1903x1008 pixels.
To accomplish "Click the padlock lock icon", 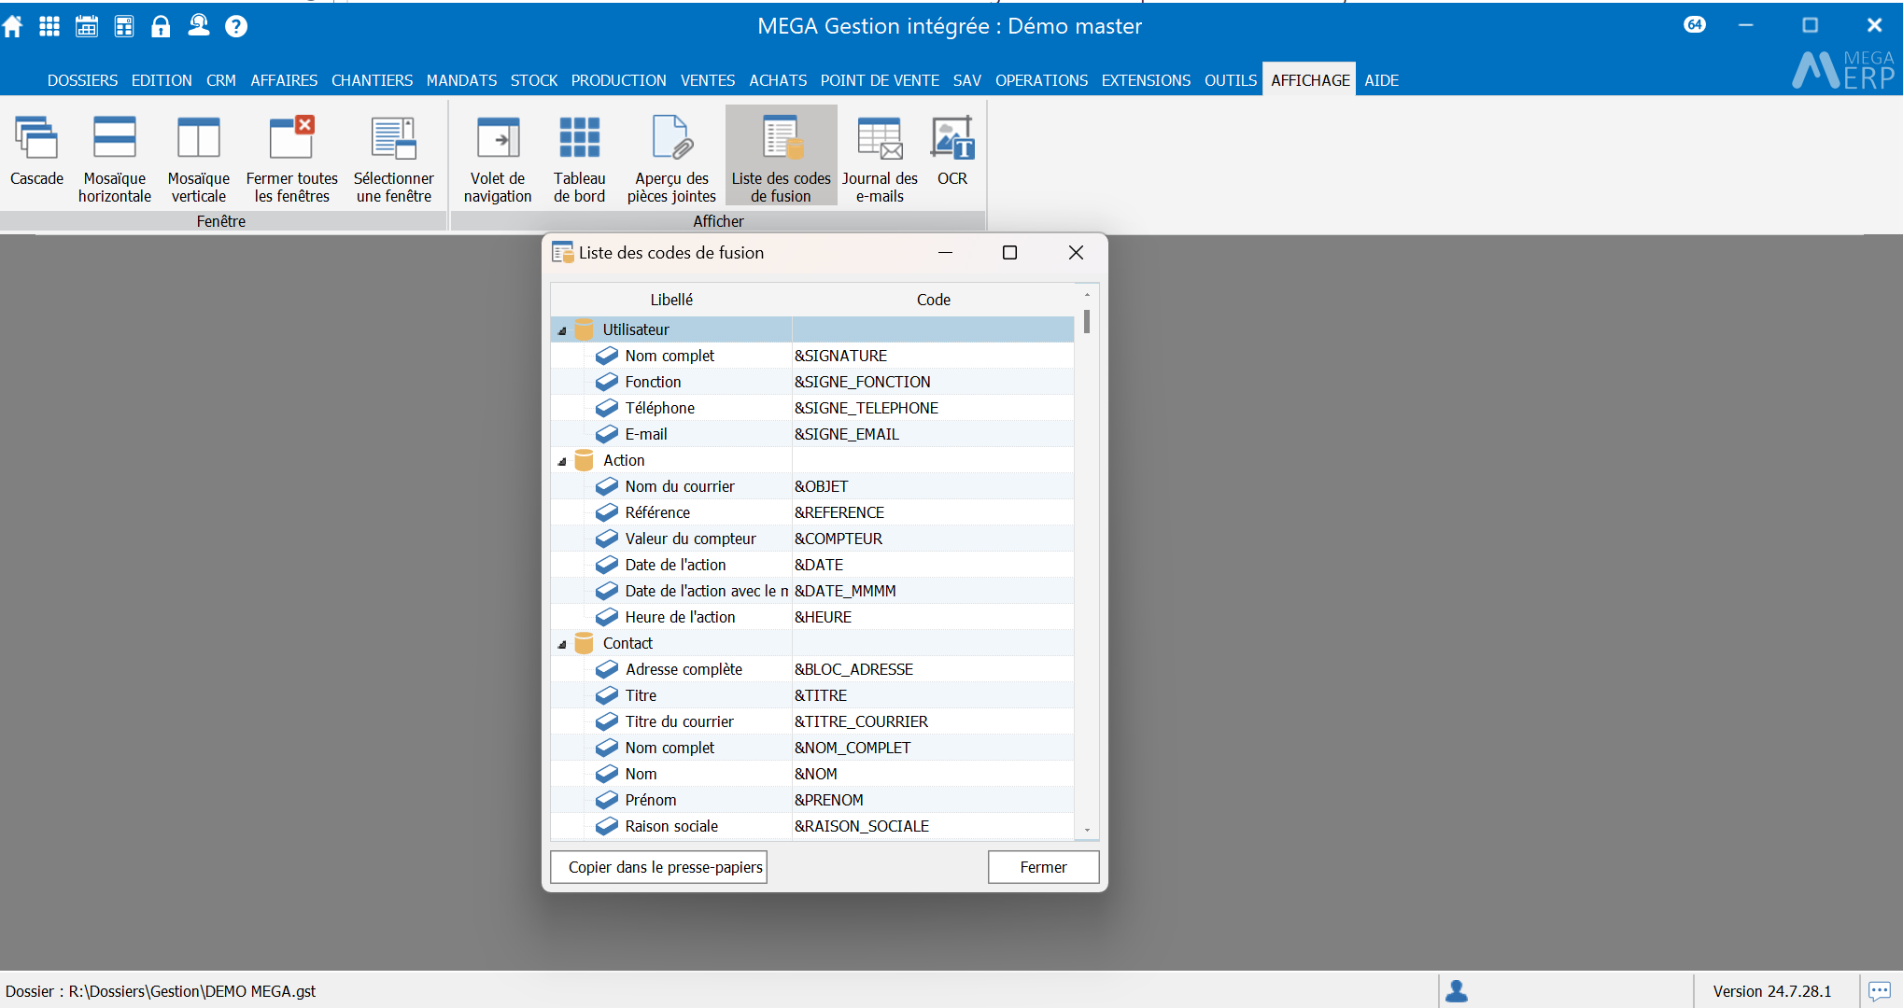I will point(161,26).
